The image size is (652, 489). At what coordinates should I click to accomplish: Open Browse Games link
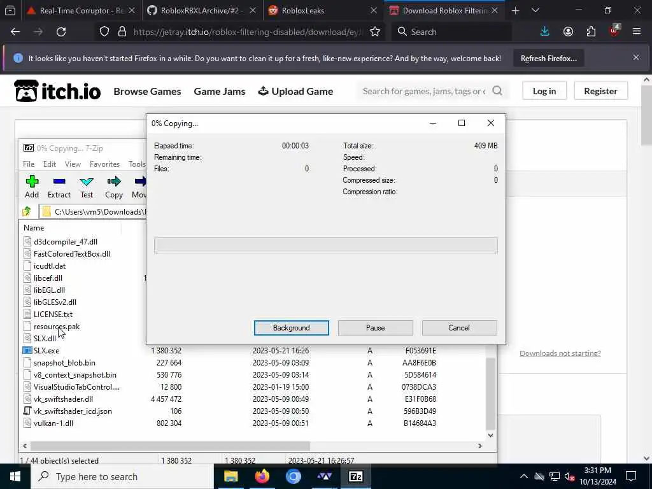[147, 91]
